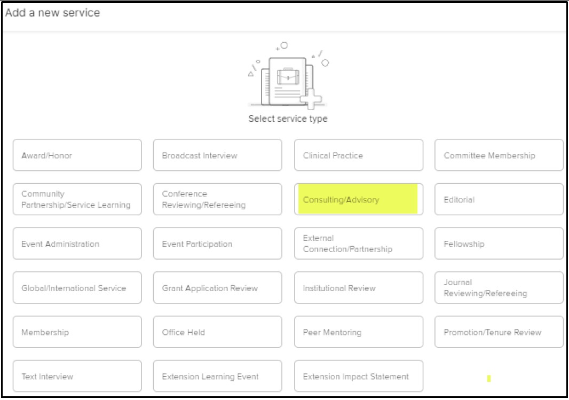Pick External Connection/Partnership
This screenshot has width=569, height=400.
point(359,243)
